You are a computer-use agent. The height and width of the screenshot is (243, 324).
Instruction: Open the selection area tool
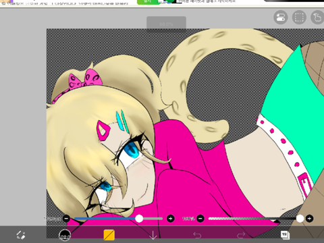click(299, 18)
